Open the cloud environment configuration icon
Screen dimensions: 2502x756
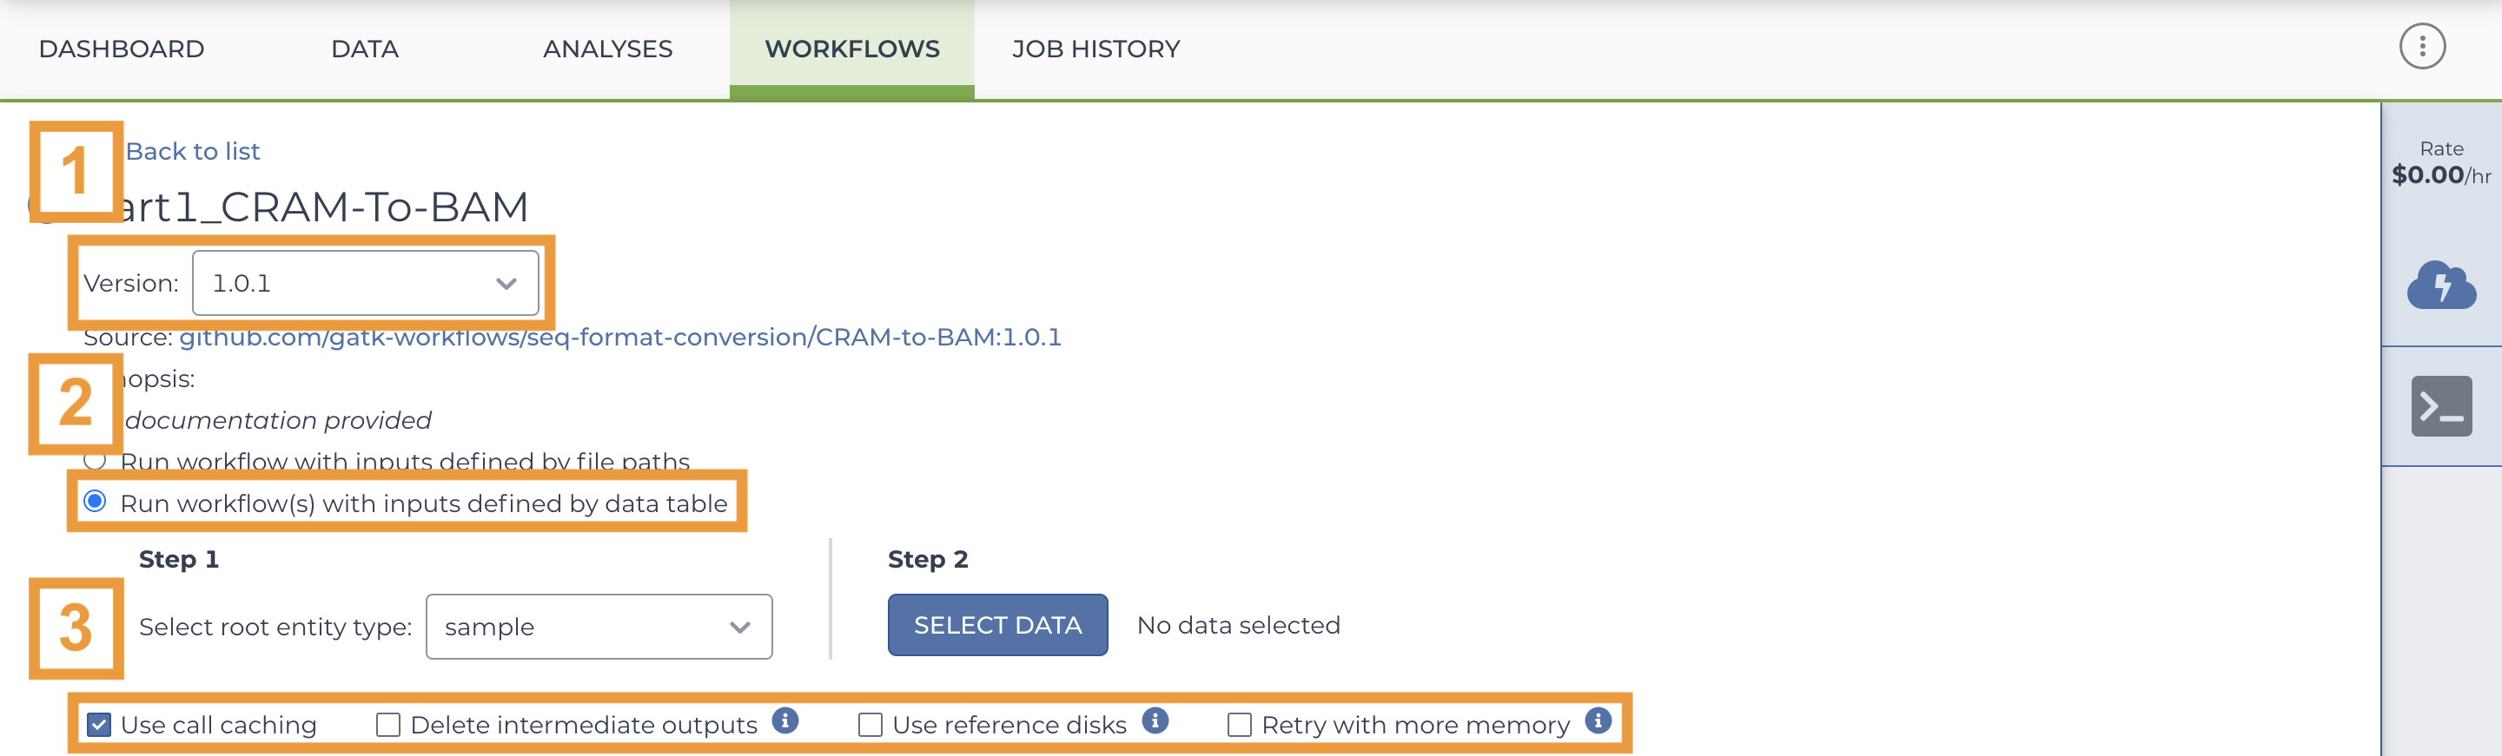pos(2441,286)
